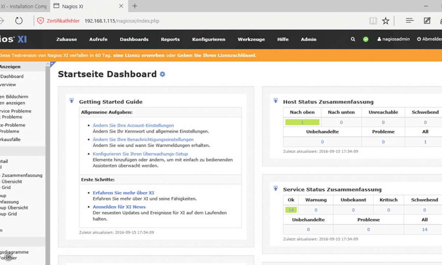Click 'Geben Sie Ihren Lizenzschlüssel' link
This screenshot has width=442, height=265.
tap(217, 55)
